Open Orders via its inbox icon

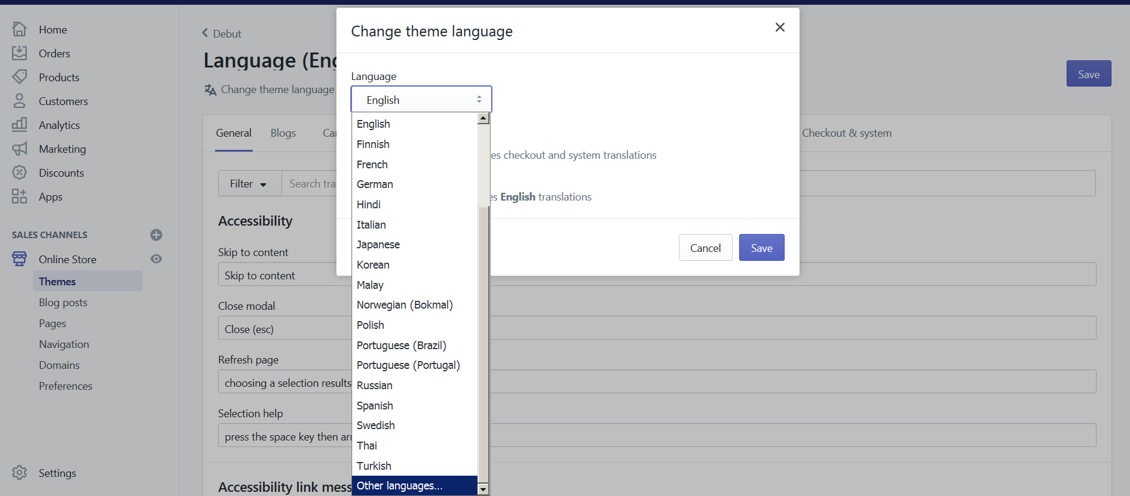(x=19, y=53)
